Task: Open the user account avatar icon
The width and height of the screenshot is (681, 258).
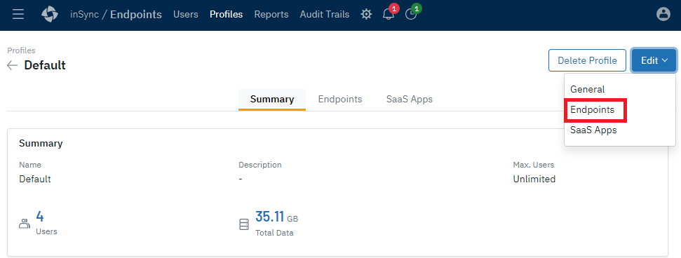Action: pyautogui.click(x=663, y=14)
